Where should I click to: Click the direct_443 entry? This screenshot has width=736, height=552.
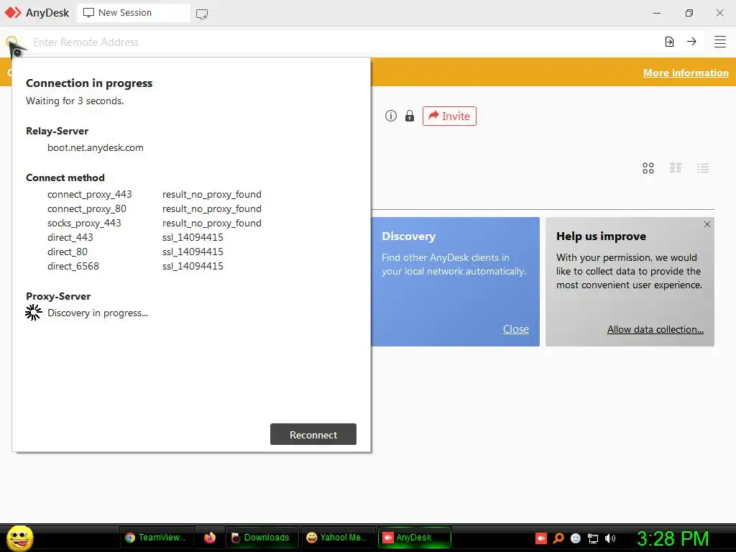tap(70, 237)
